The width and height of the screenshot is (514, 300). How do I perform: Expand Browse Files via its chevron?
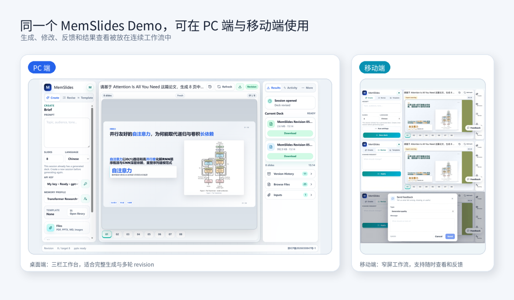[x=311, y=184]
